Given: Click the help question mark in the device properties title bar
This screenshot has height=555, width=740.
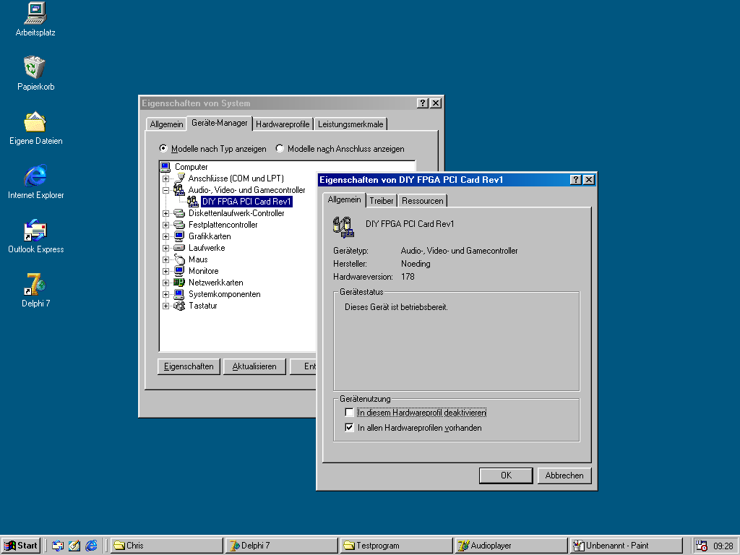Looking at the screenshot, I should [x=576, y=180].
